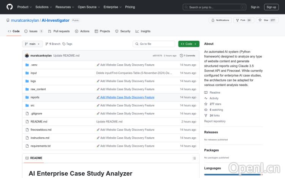
Task: Fork the repository
Action: 243,20
